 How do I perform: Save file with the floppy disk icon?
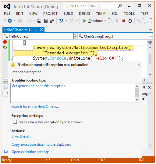tap(46, 21)
